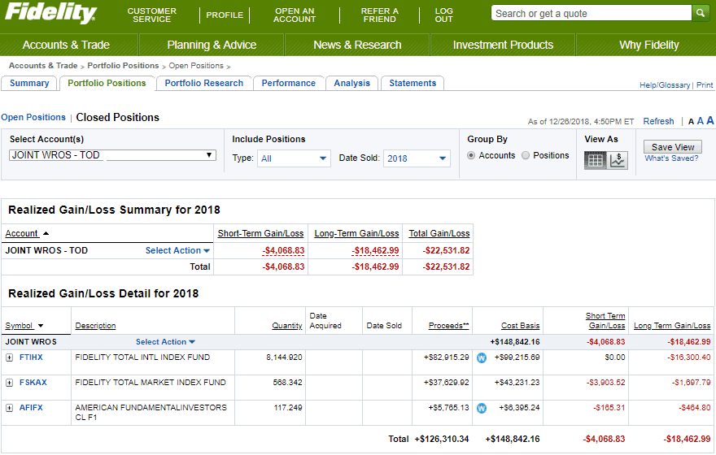Open the Portfolio Research tab

click(204, 83)
